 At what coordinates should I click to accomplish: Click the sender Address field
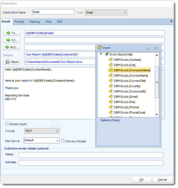91,163
